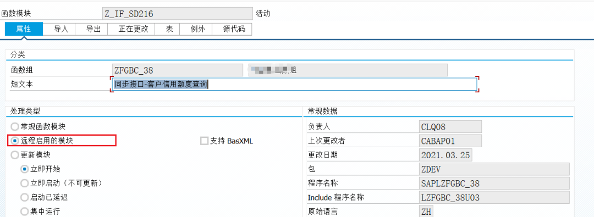Click the 原始语言 label
The width and height of the screenshot is (594, 217).
click(323, 211)
